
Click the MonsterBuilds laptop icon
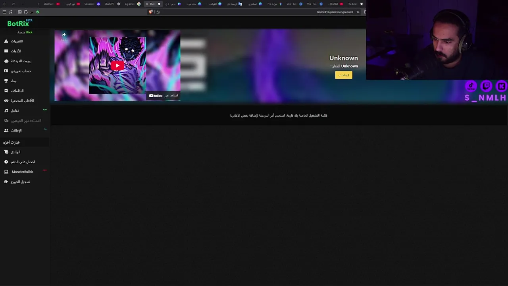click(6, 172)
